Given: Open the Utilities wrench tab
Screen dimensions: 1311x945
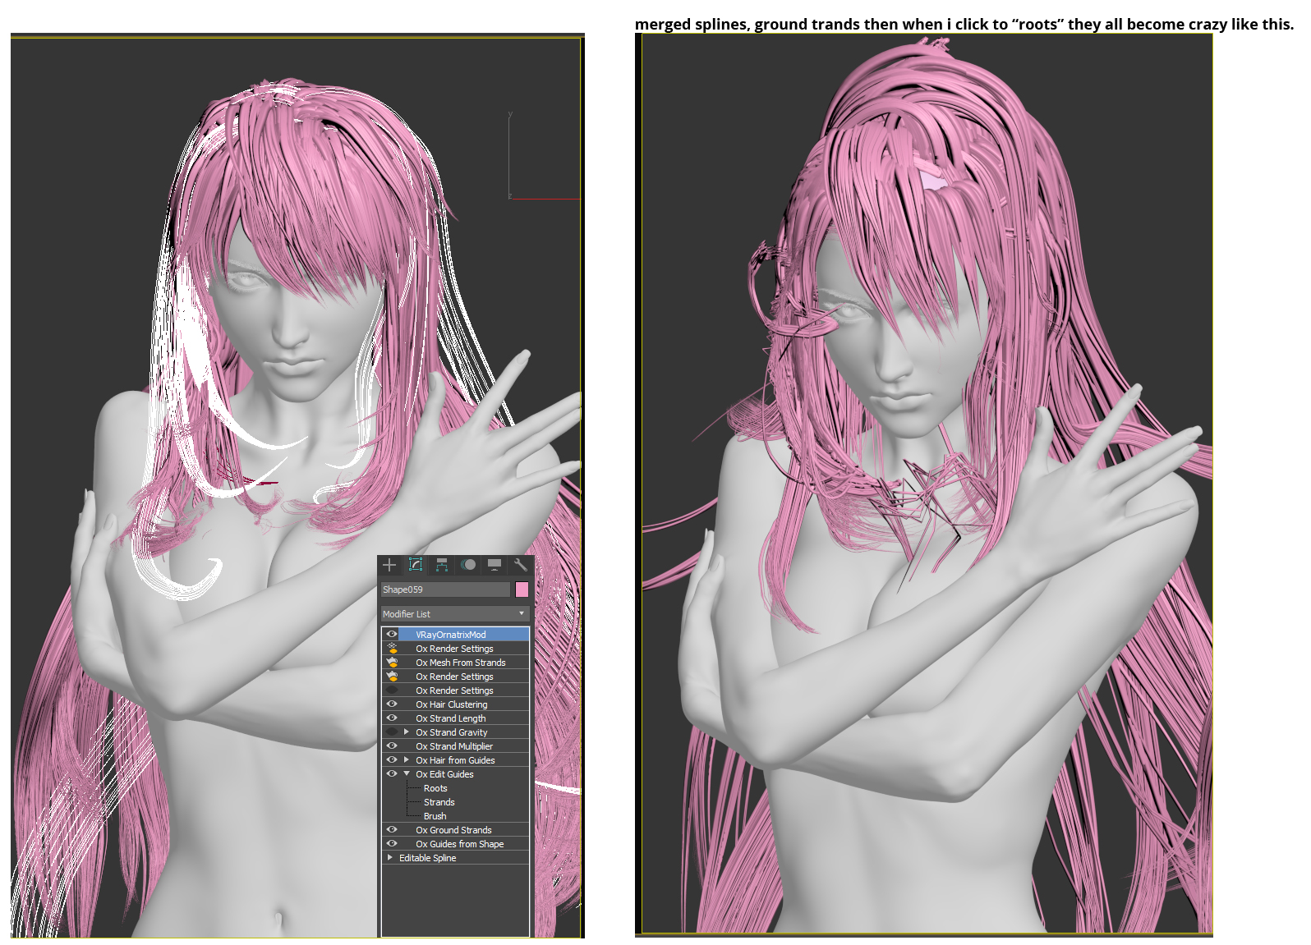Looking at the screenshot, I should pyautogui.click(x=520, y=565).
